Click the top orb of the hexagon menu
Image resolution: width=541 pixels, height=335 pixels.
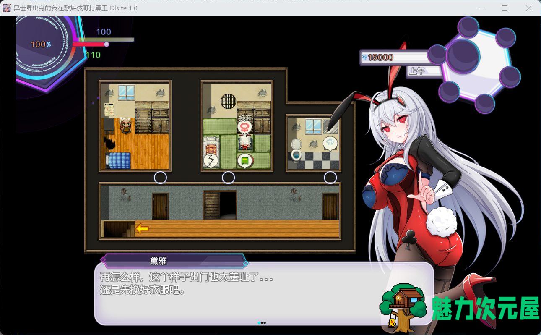pyautogui.click(x=468, y=28)
